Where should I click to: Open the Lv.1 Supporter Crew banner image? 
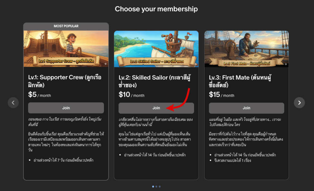pyautogui.click(x=66, y=49)
